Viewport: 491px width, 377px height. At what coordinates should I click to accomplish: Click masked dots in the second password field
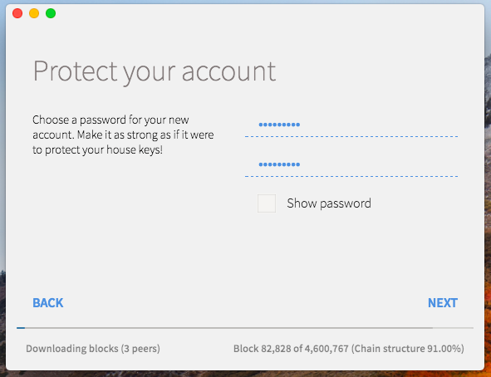click(x=279, y=164)
